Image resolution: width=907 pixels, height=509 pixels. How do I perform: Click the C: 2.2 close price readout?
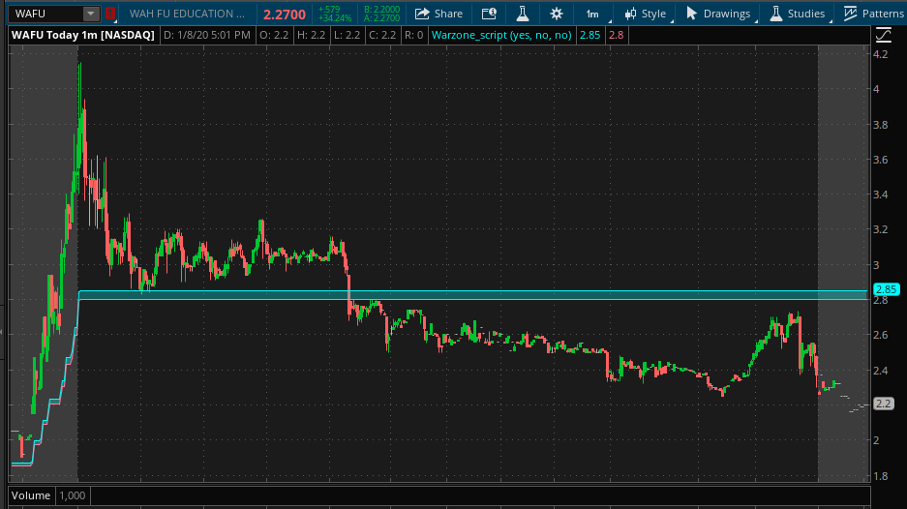381,35
